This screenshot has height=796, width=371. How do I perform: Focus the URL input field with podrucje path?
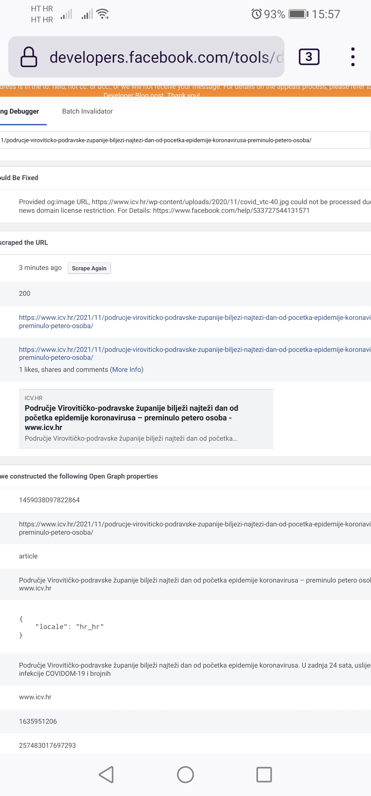coord(185,140)
